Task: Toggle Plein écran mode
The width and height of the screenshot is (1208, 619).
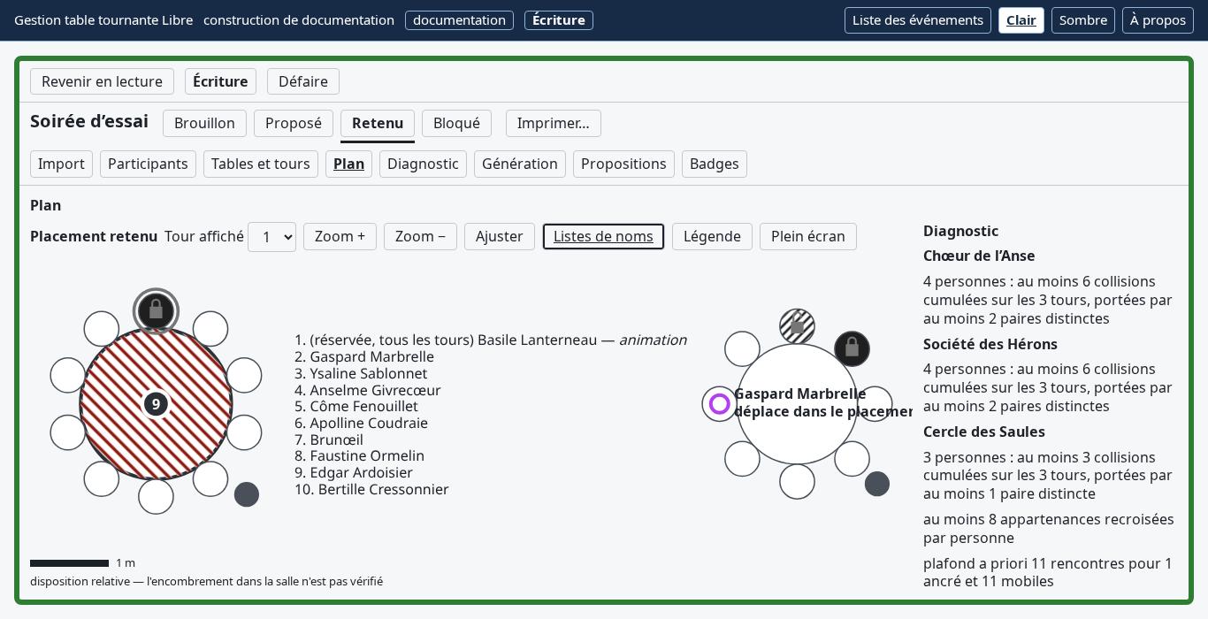Action: click(808, 237)
